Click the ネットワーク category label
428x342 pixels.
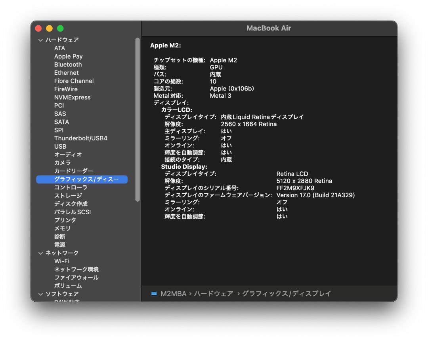coord(62,253)
